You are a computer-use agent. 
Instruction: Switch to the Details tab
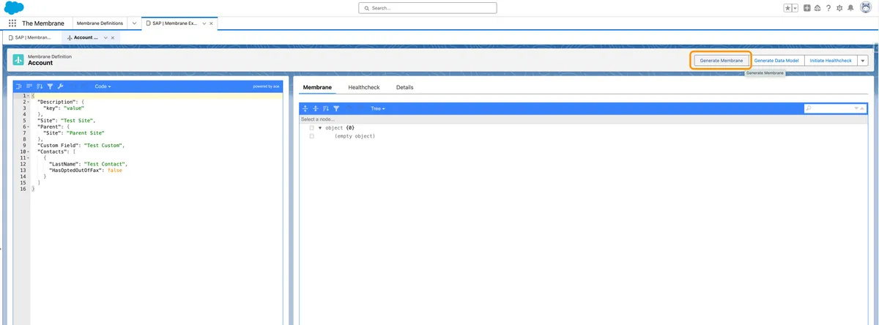click(x=405, y=87)
